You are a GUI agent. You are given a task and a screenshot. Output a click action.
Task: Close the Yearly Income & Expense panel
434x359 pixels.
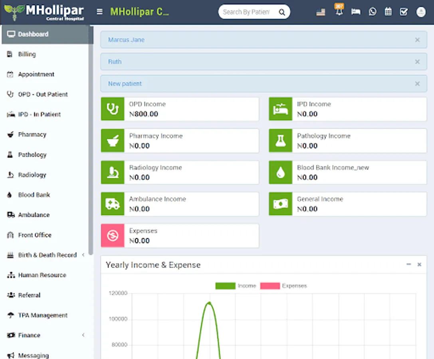point(419,264)
